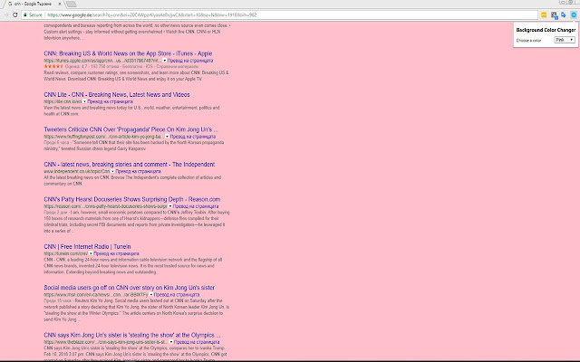The height and width of the screenshot is (362, 580).
Task: Open a new tab with the blank tab button
Action: (71, 4)
